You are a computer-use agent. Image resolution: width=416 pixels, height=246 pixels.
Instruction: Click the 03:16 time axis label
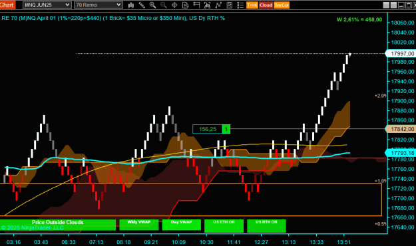pos(13,242)
